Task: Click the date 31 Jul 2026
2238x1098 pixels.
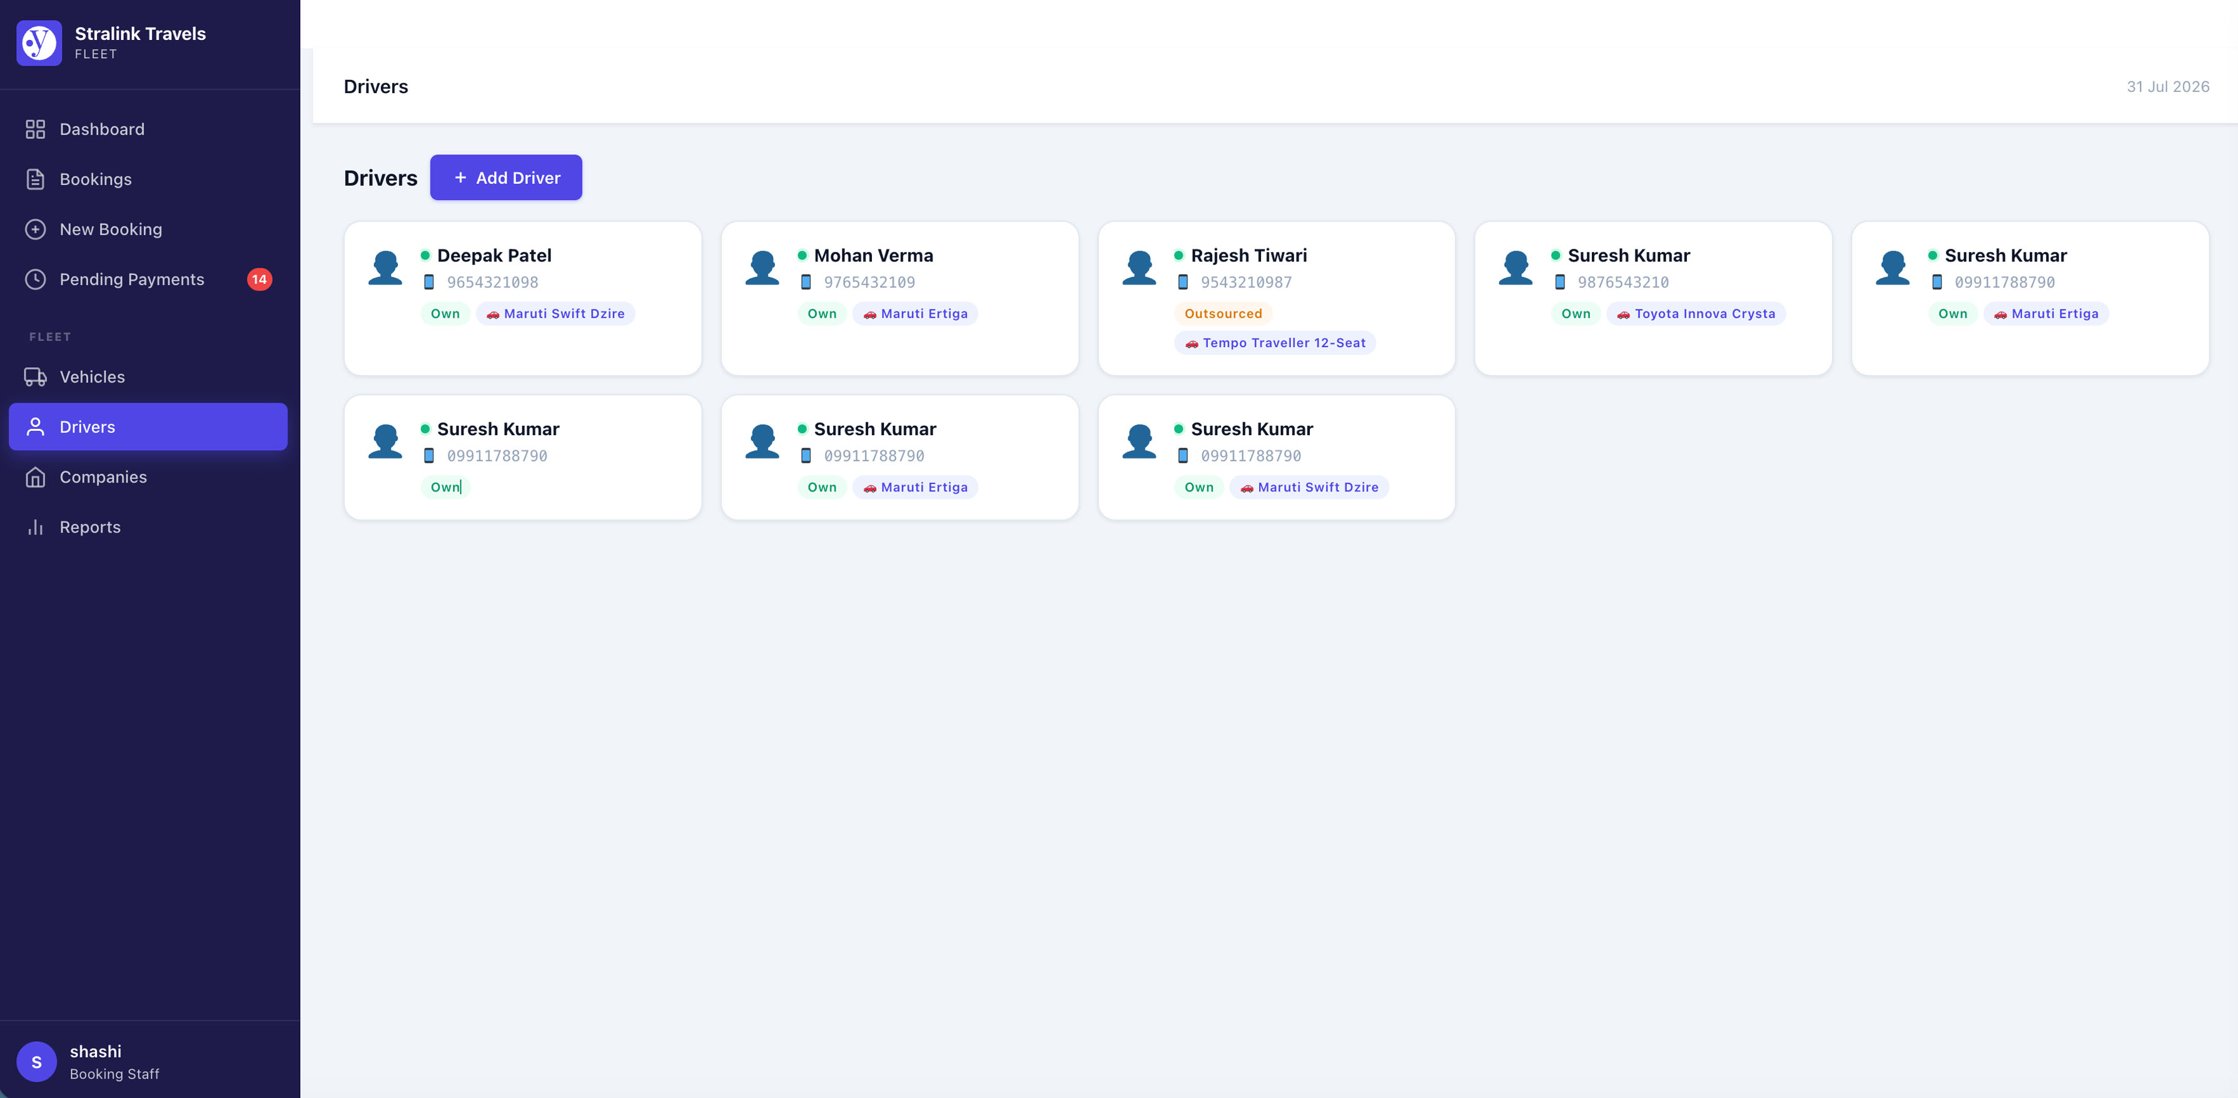Action: tap(2167, 86)
